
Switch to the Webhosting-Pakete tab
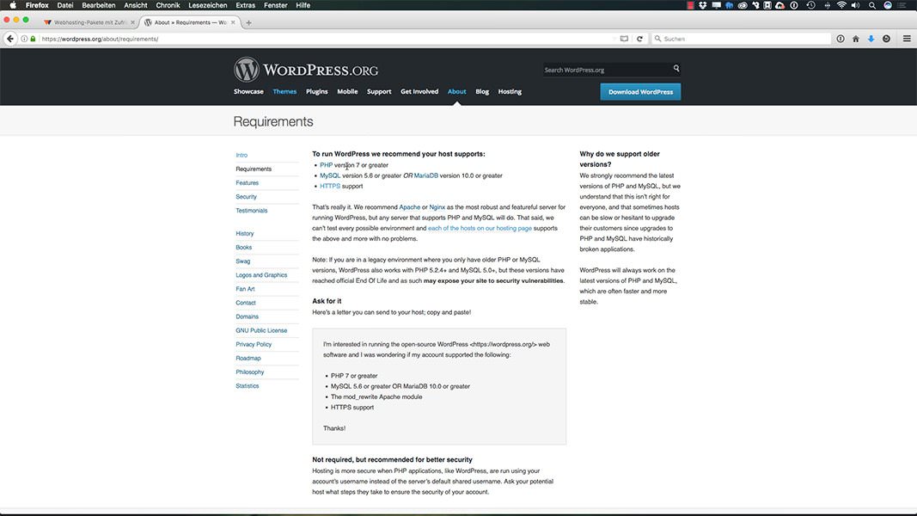click(89, 22)
